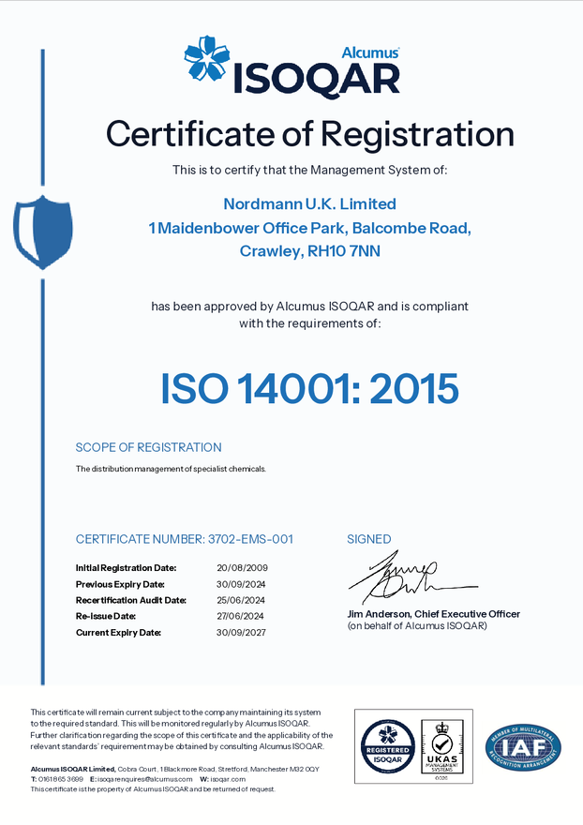
Task: Click the IAF oval logo
Action: tap(523, 746)
